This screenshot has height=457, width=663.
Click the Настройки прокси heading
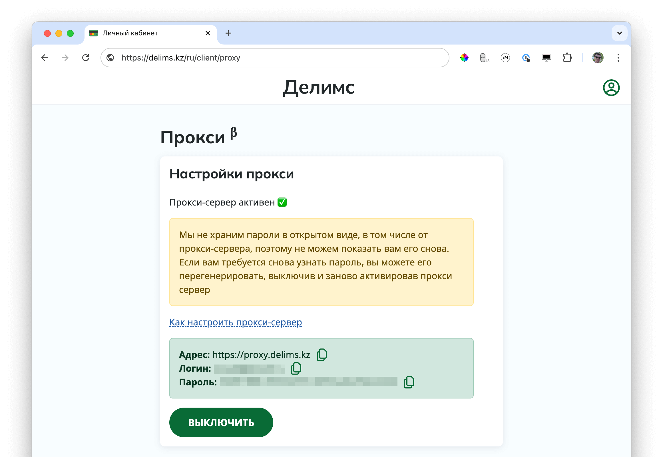coord(232,174)
